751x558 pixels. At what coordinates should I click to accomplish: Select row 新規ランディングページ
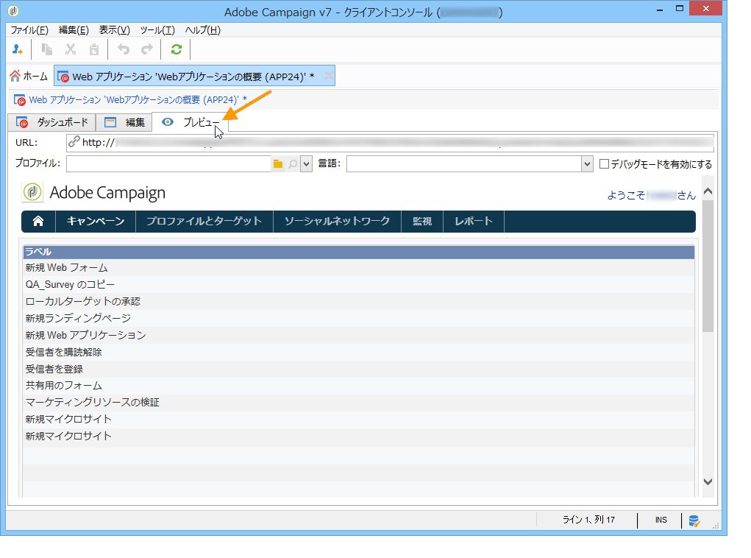point(358,318)
